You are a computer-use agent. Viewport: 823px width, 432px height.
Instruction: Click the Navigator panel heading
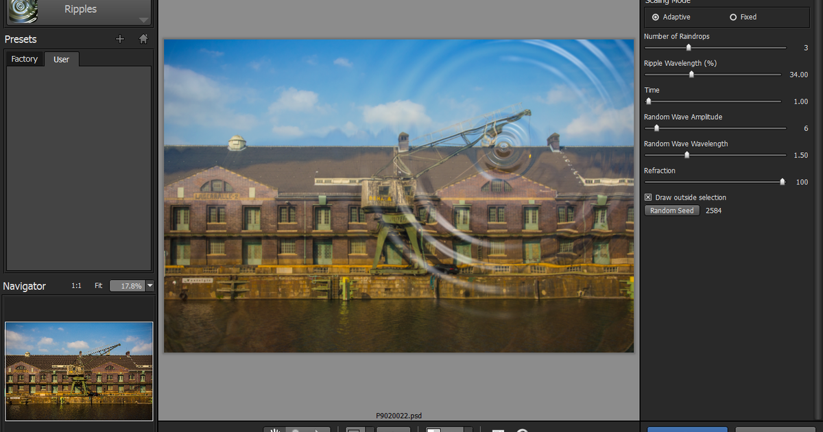[x=25, y=286]
